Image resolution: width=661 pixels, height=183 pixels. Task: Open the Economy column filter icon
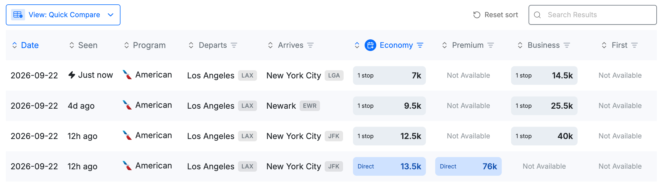click(420, 45)
